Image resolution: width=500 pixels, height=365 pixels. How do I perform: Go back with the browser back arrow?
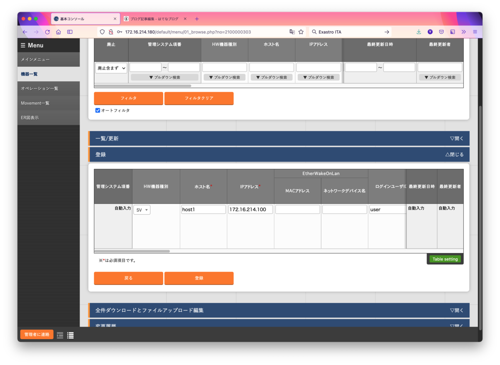click(x=25, y=32)
